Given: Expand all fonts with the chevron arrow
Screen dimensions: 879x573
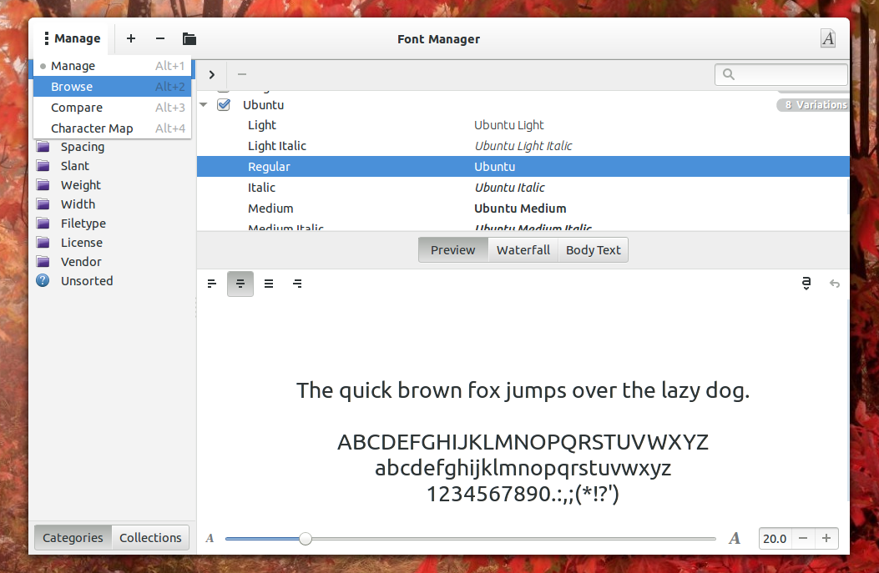Looking at the screenshot, I should [x=212, y=74].
